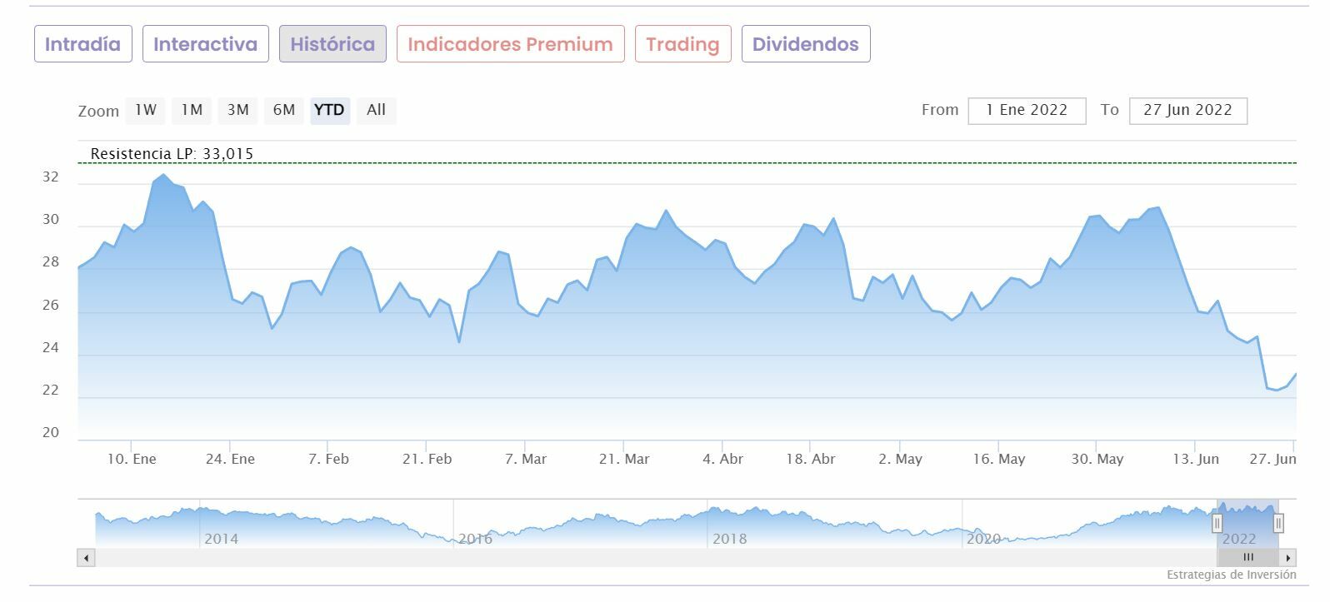Select the Histórica tab
Image resolution: width=1330 pixels, height=602 pixels.
[332, 44]
